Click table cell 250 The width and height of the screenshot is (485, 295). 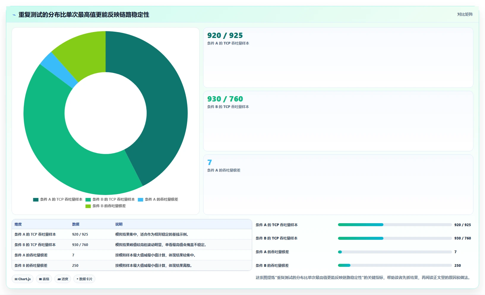point(75,266)
